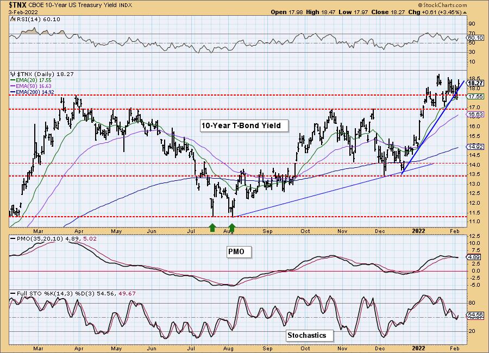Click the 'Chg +0.61 (+3.45%)' value

tap(435, 12)
